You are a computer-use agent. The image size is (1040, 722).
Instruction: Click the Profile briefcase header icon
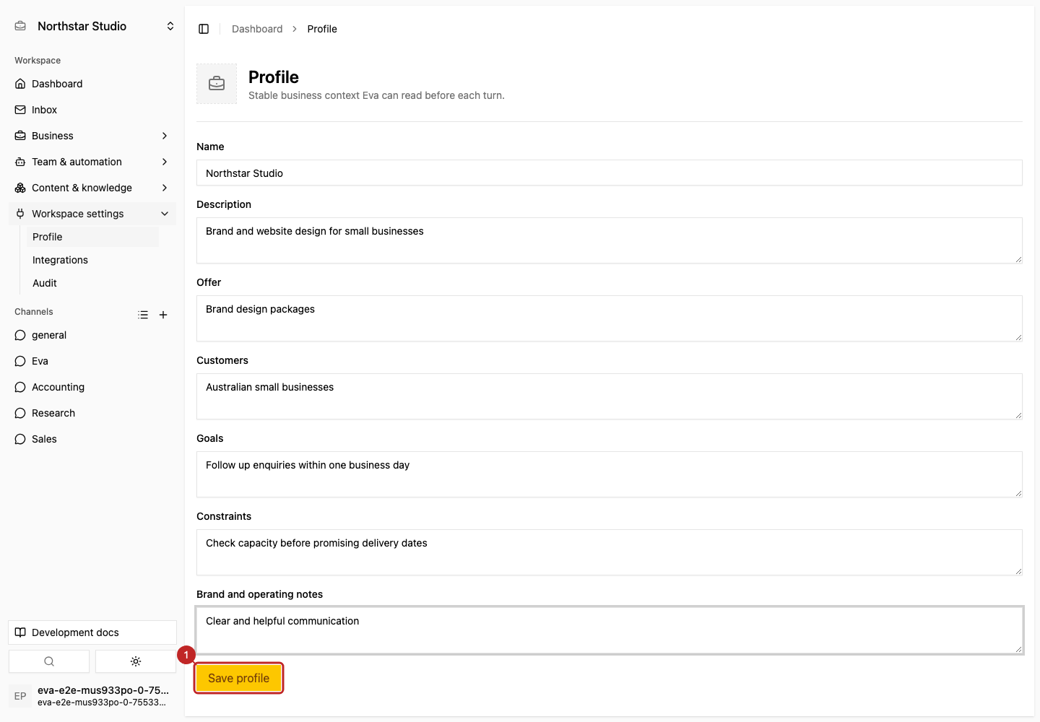[x=217, y=84]
